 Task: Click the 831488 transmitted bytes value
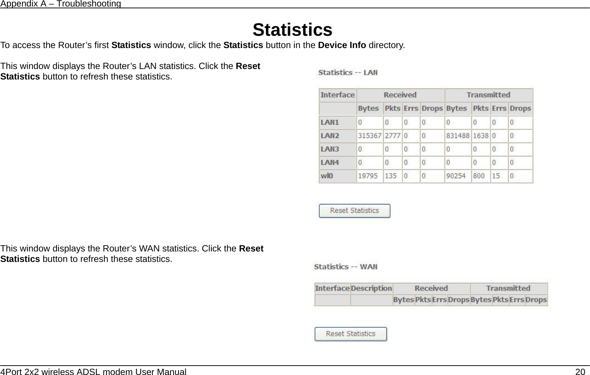pyautogui.click(x=458, y=136)
